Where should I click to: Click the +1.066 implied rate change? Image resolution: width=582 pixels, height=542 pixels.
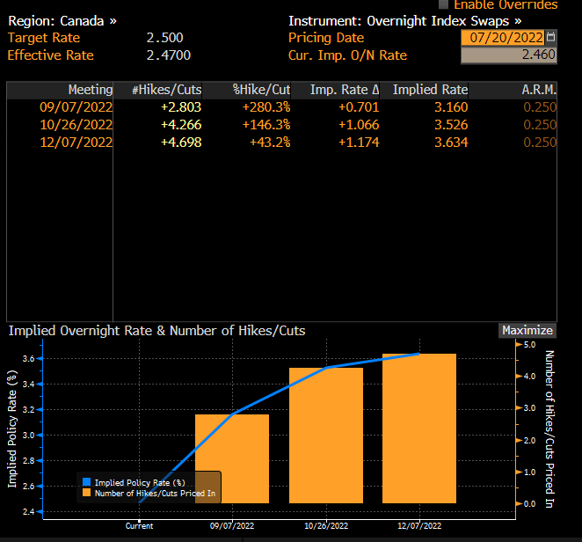pos(359,125)
